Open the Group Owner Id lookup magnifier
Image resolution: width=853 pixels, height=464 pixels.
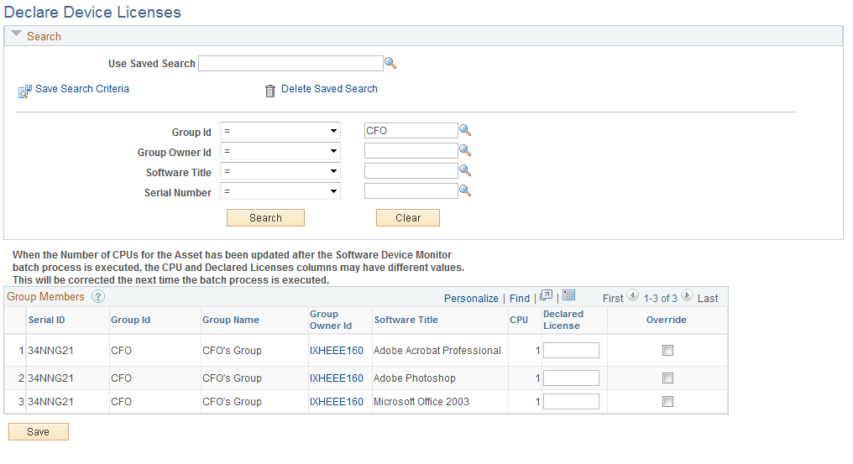tap(465, 151)
